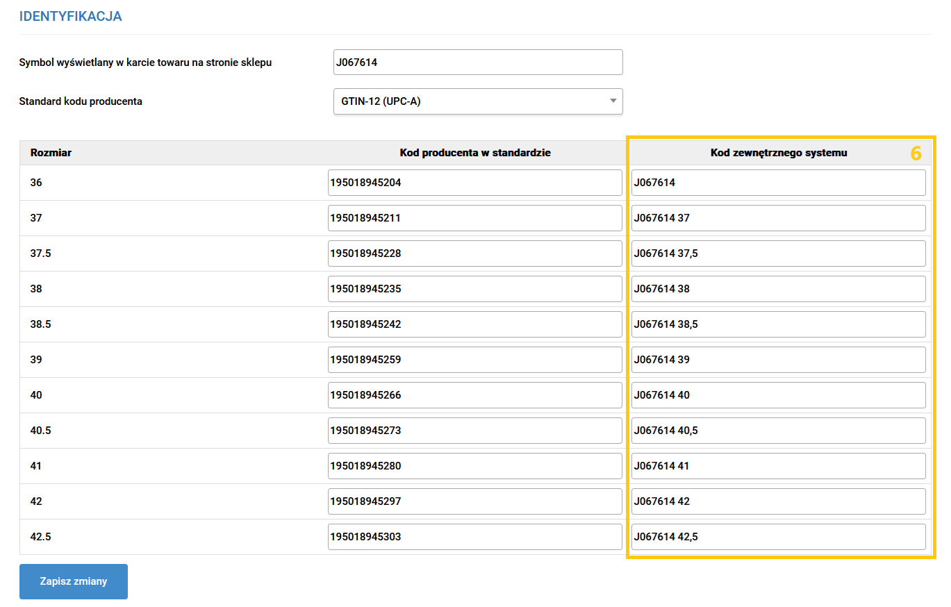Image resolution: width=951 pixels, height=607 pixels.
Task: Click producer code field 195018945211
Action: (x=474, y=218)
